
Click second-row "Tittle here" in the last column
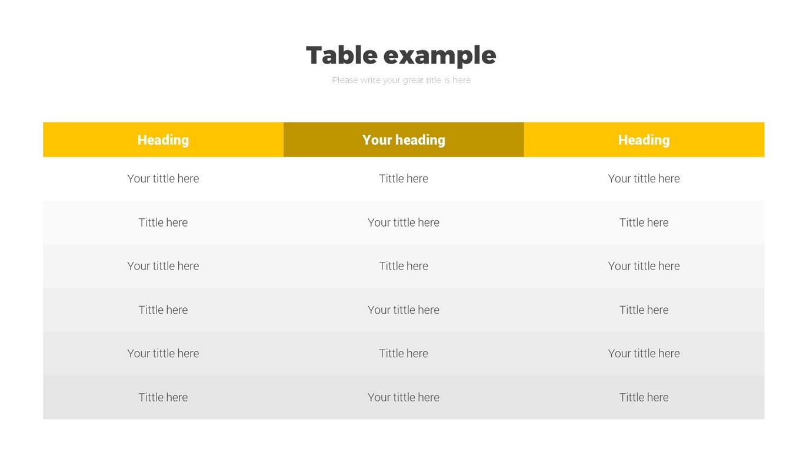[x=644, y=222]
